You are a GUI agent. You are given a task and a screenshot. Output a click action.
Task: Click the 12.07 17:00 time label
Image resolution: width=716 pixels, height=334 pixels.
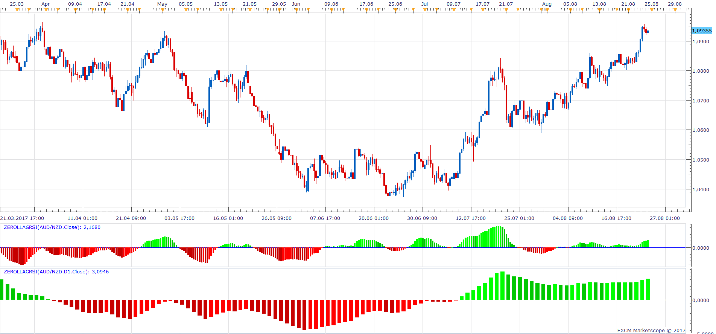471,218
